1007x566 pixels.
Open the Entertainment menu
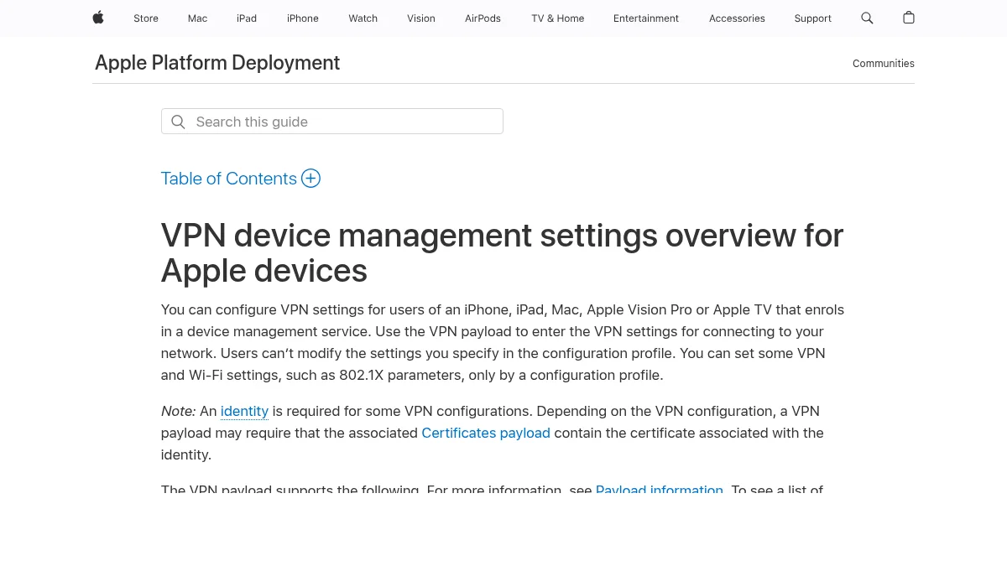pos(646,18)
